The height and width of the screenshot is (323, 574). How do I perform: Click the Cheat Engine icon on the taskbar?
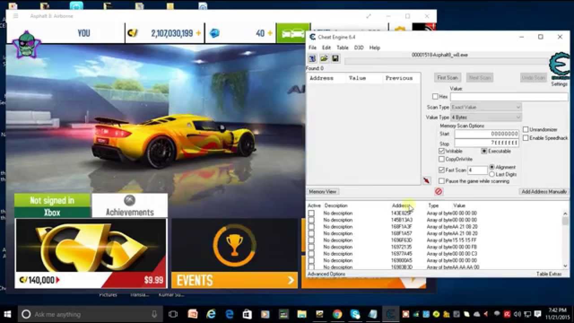point(391,314)
